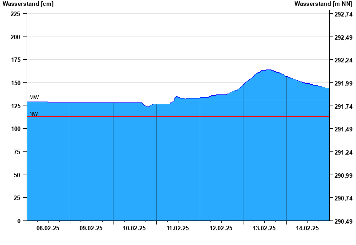Click the 291,99 value on right axis
This screenshot has width=356, height=245.
(x=344, y=83)
